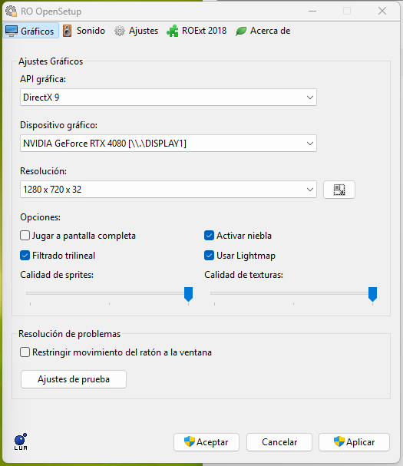Click the custom resolution icon button
This screenshot has height=466, width=403.
pos(339,190)
